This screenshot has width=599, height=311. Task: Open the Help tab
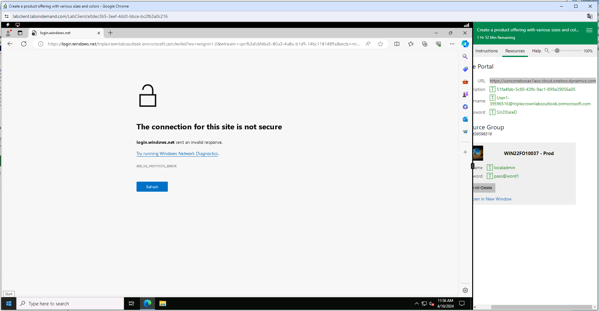(x=536, y=51)
